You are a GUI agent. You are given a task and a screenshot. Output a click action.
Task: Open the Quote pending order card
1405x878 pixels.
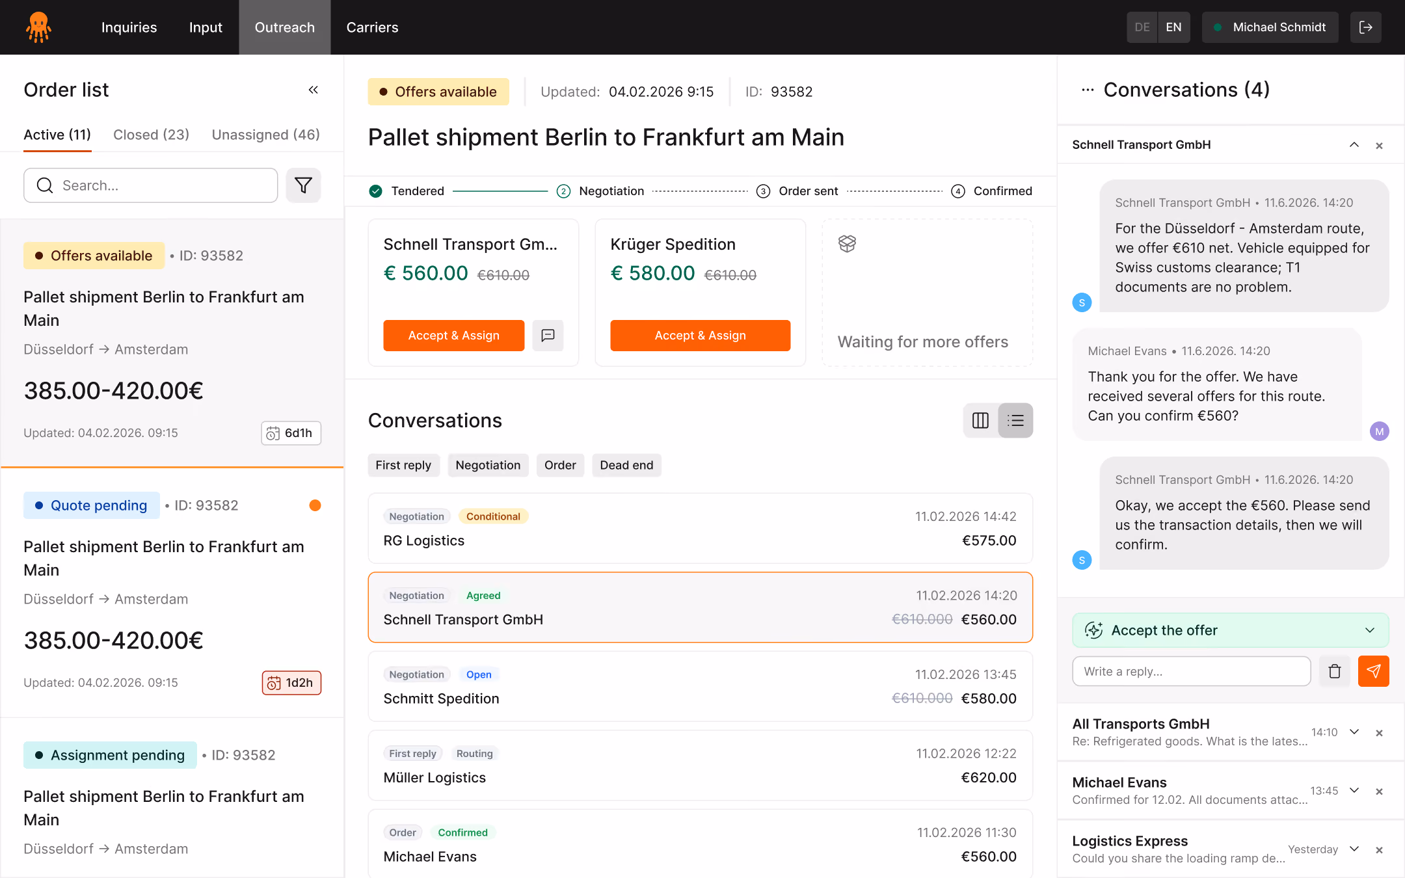pos(172,592)
